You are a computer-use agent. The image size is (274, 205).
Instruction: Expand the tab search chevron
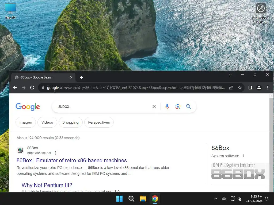tap(230, 74)
